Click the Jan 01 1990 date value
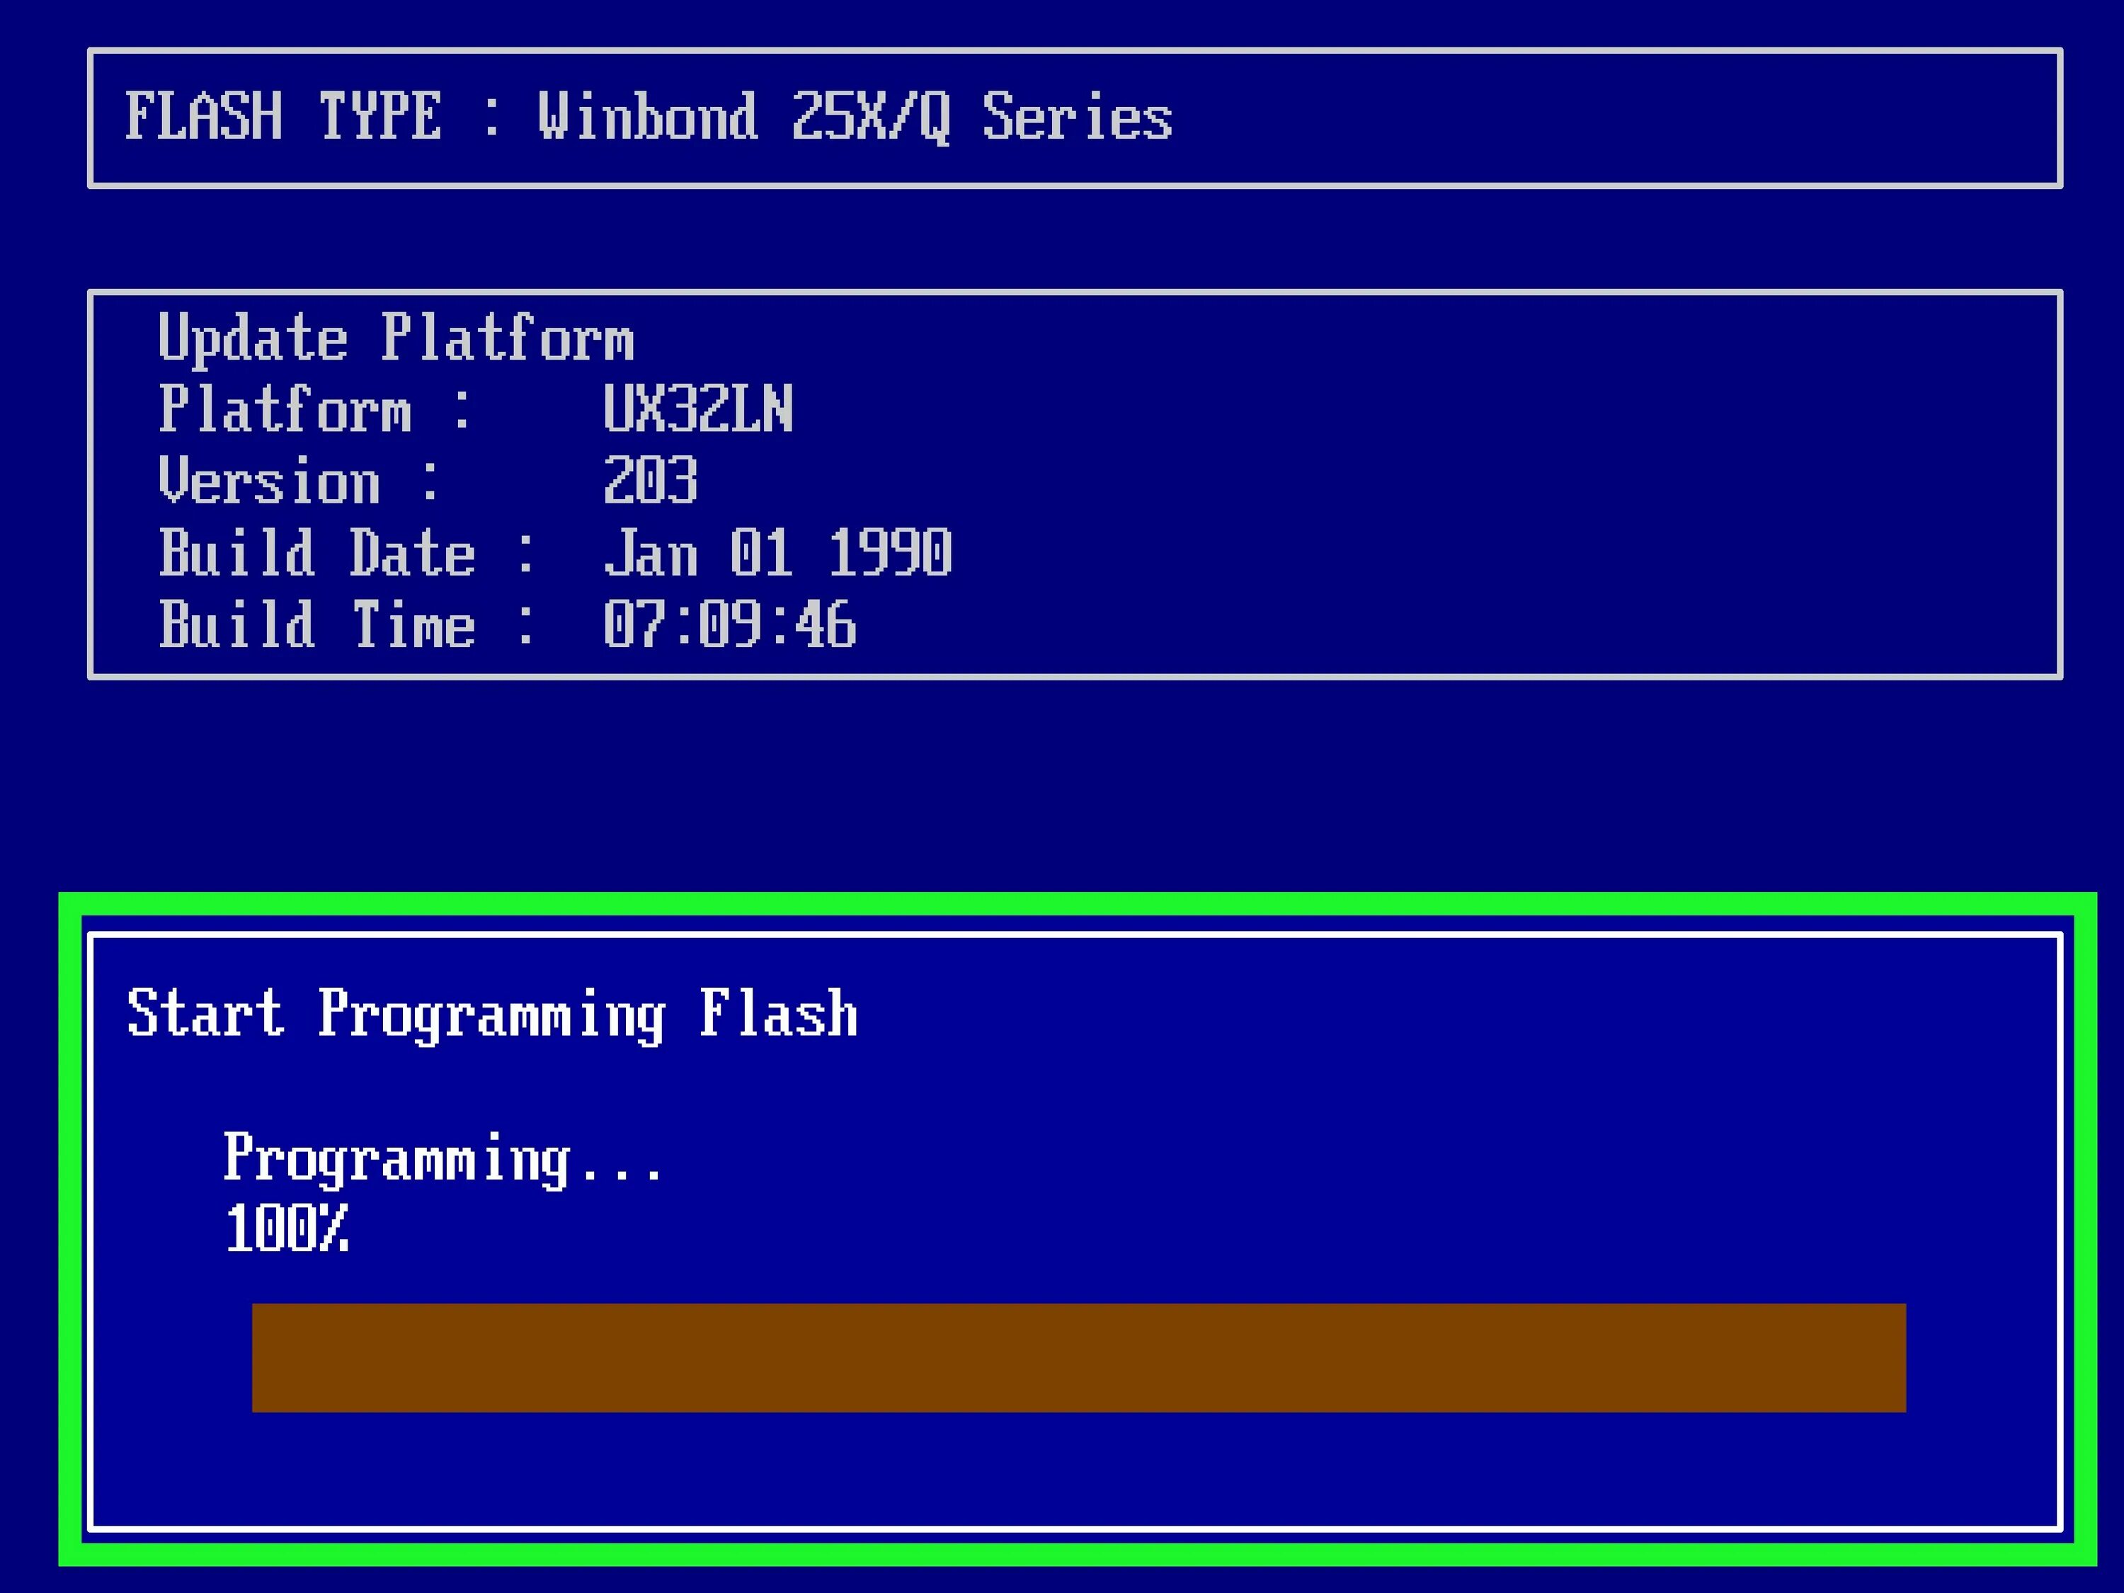Screen dimensions: 2124x1593 777,553
